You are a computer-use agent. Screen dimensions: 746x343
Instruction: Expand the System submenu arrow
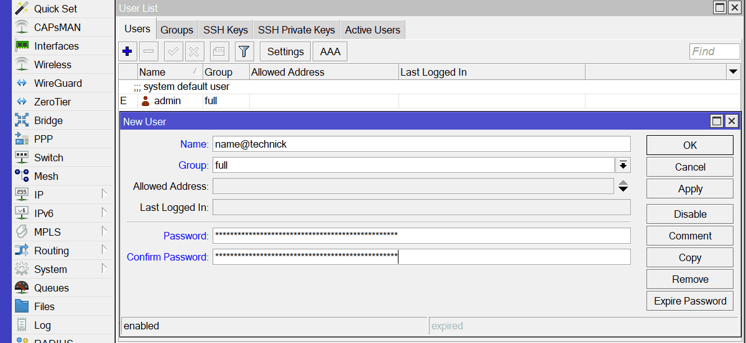coord(104,269)
